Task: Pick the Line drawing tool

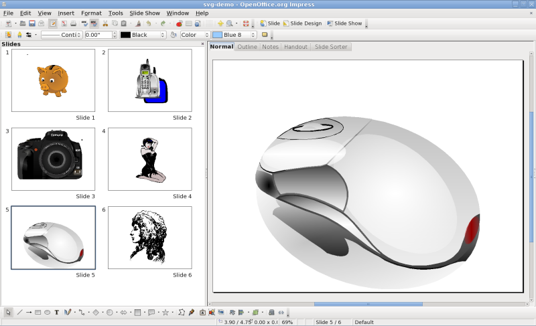Action: pyautogui.click(x=19, y=312)
